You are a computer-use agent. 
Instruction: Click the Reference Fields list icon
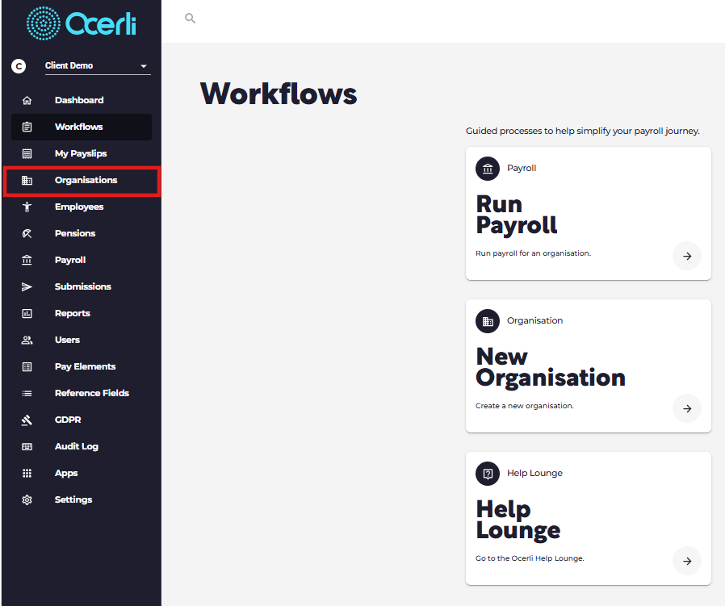27,393
